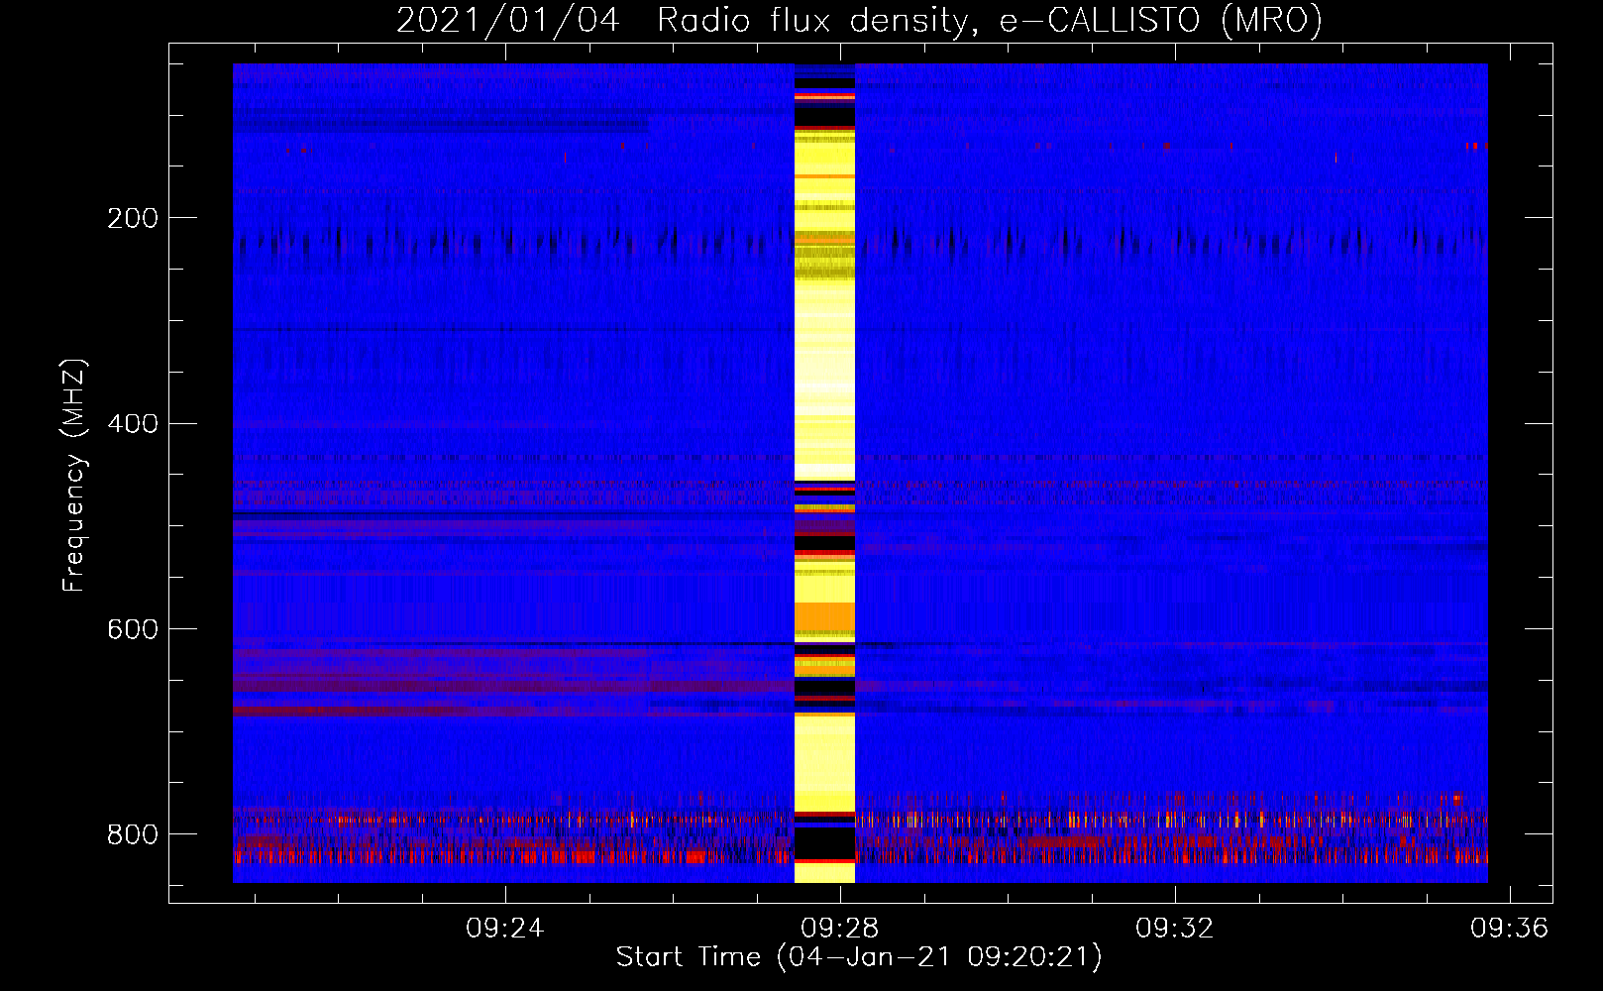Click the bright yellow burst column in spectrogram
The width and height of the screenshot is (1603, 991).
pos(824,473)
